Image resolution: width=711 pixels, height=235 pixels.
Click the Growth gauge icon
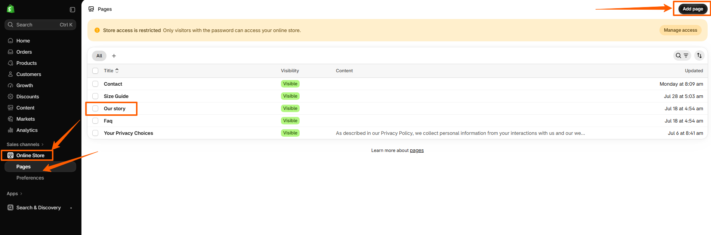(10, 85)
